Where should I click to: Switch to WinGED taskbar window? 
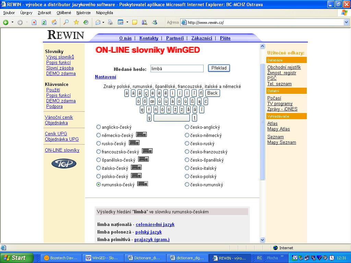[103, 258]
